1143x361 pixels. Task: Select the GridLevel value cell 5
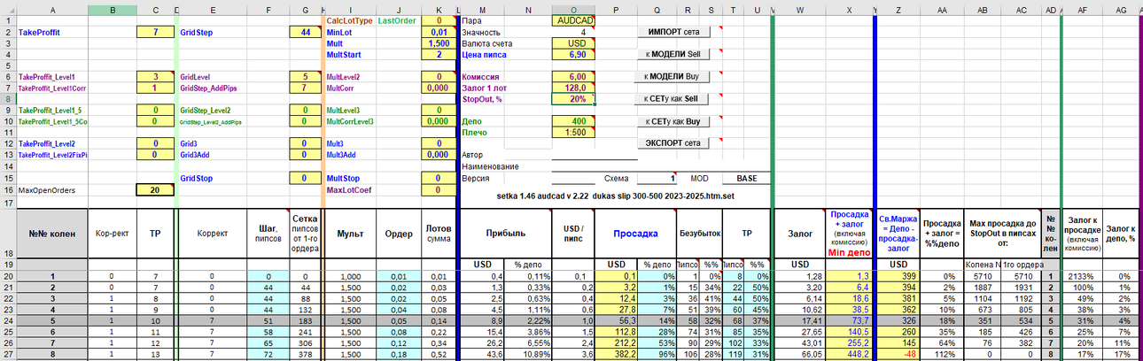tap(305, 77)
